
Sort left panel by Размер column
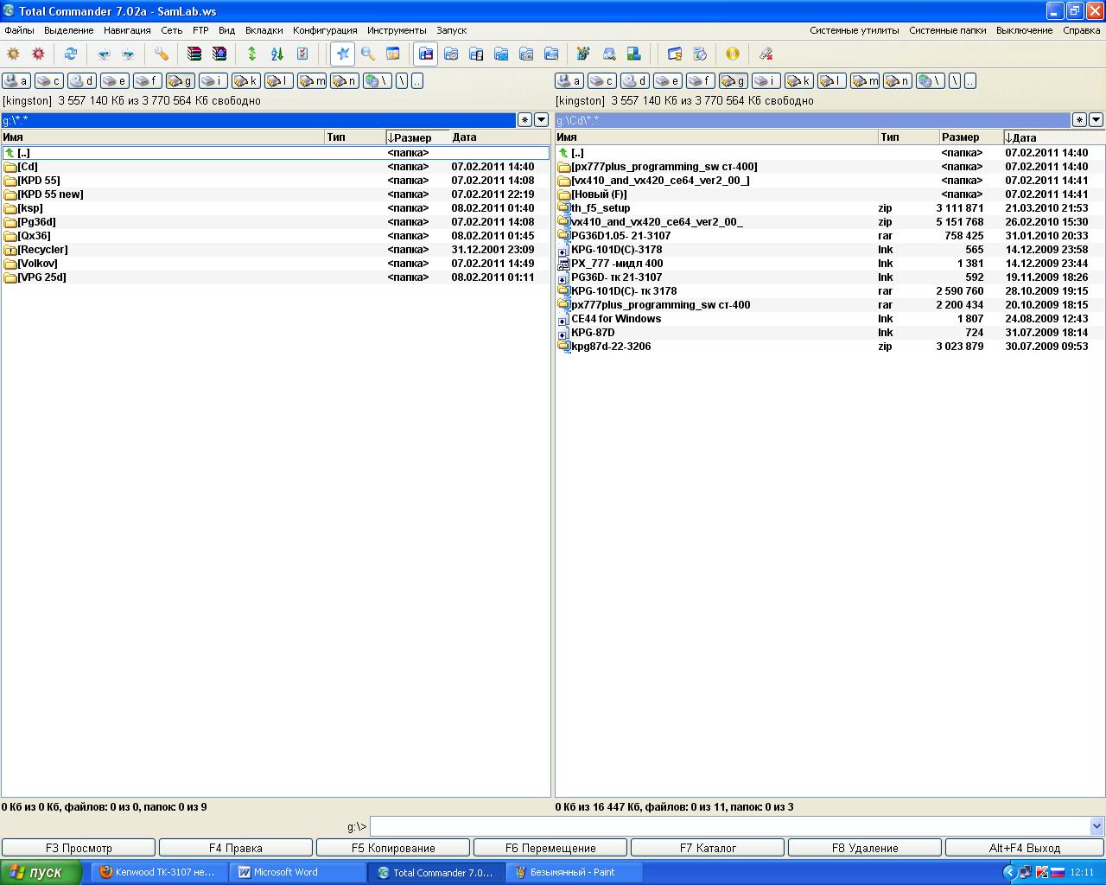point(417,137)
